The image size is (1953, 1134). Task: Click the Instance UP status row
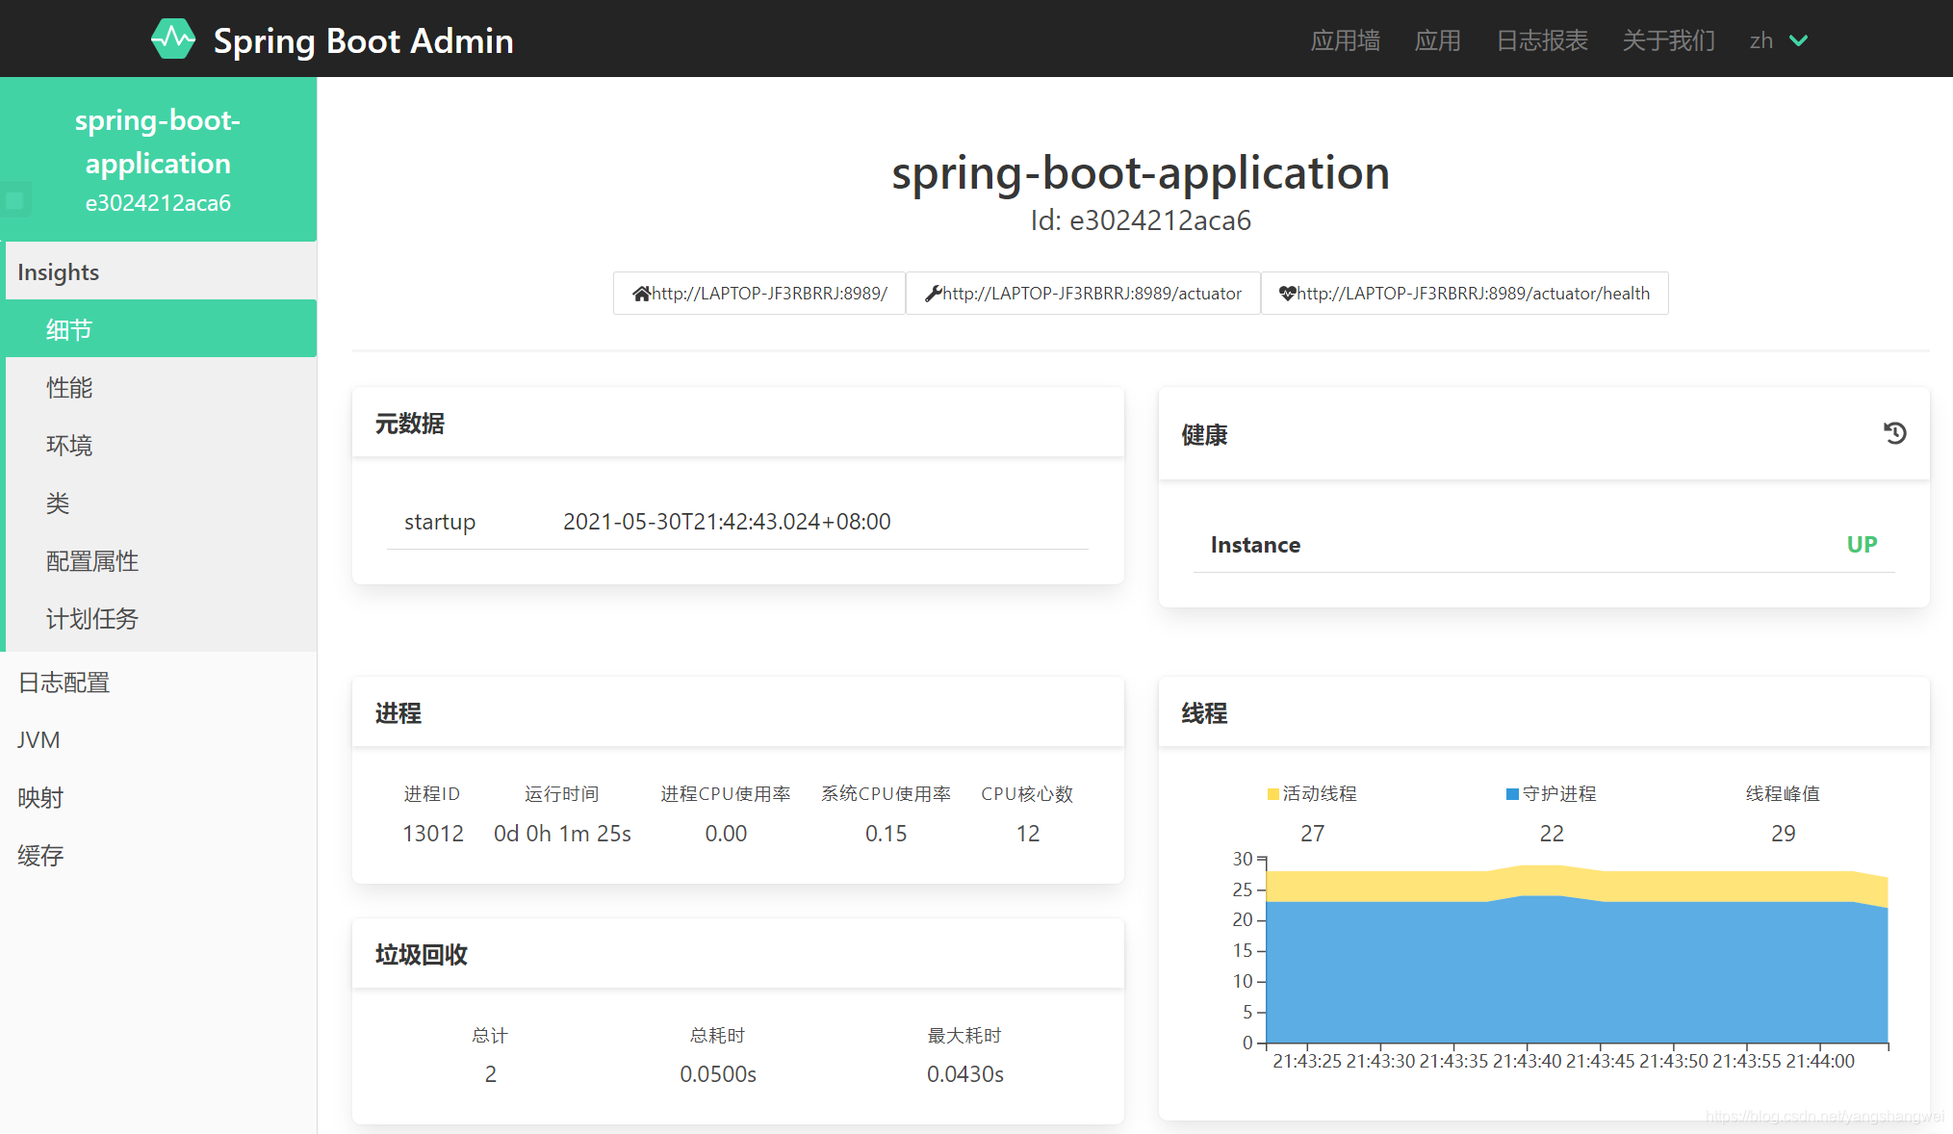pos(1544,544)
